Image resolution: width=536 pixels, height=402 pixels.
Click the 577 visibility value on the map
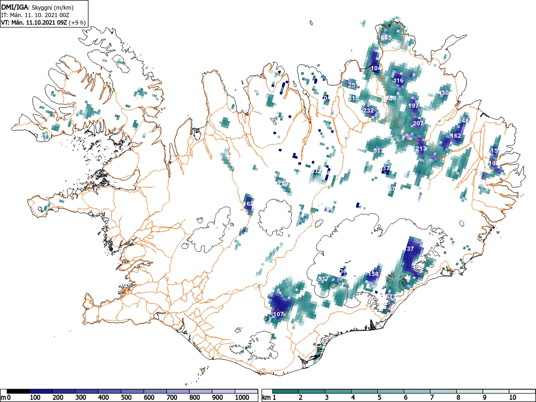point(323,279)
